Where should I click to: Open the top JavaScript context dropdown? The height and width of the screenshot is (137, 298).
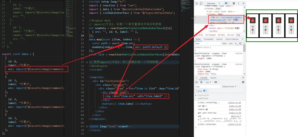[x=208, y=82]
